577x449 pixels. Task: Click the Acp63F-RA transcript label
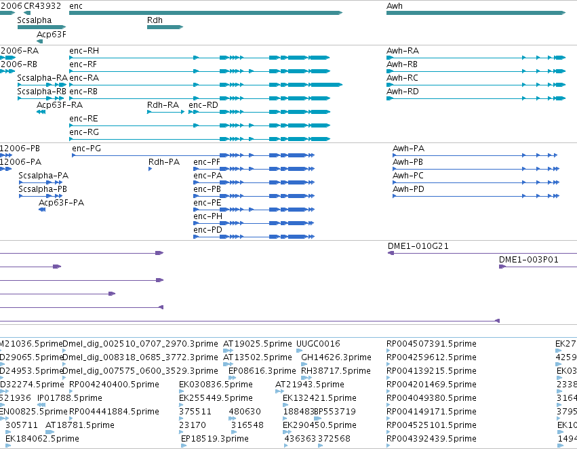[x=60, y=105]
